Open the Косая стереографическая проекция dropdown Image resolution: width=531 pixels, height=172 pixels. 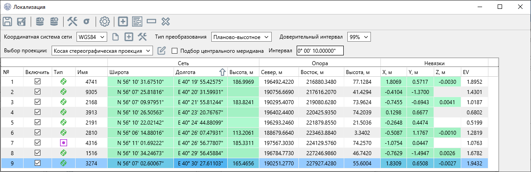click(102, 51)
